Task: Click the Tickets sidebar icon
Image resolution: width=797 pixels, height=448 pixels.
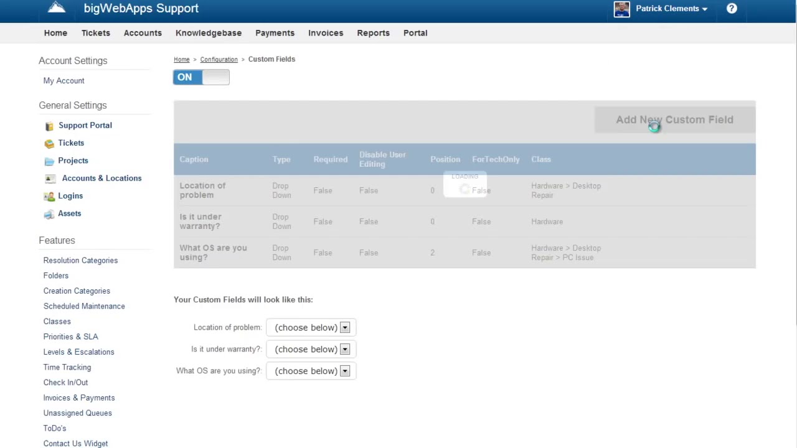Action: click(x=49, y=144)
